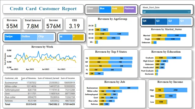195x109 pixels.
Task: Click the Doctorate education label
Action: tap(149, 74)
